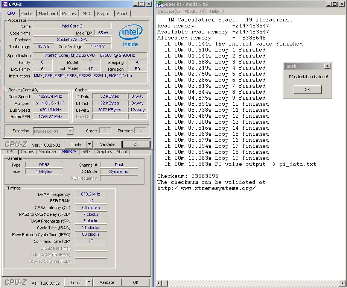This screenshot has width=347, height=288.
Task: Open SPD tab in lower CPU-Z
Action: click(x=86, y=152)
